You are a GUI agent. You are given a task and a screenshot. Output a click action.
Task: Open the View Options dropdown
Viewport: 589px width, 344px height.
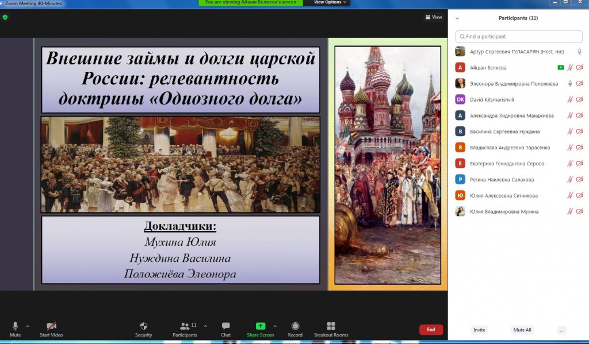pyautogui.click(x=330, y=3)
